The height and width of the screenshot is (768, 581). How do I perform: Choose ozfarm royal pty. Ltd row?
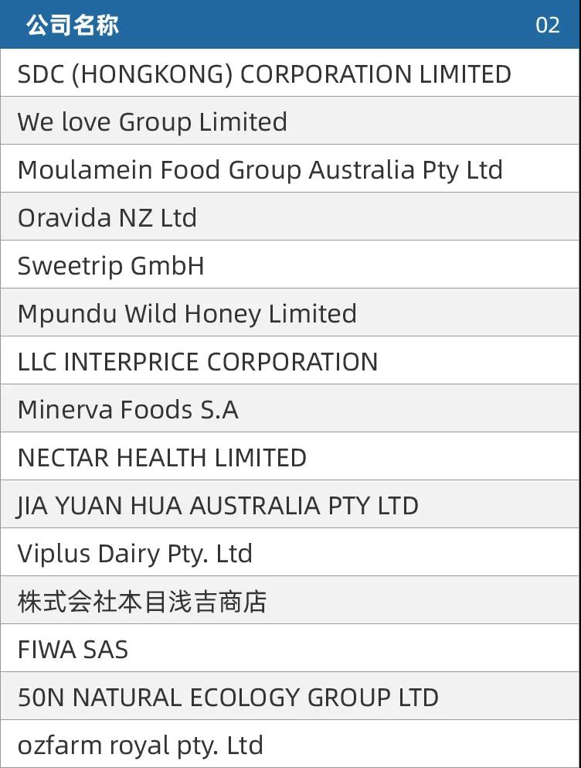tap(290, 744)
